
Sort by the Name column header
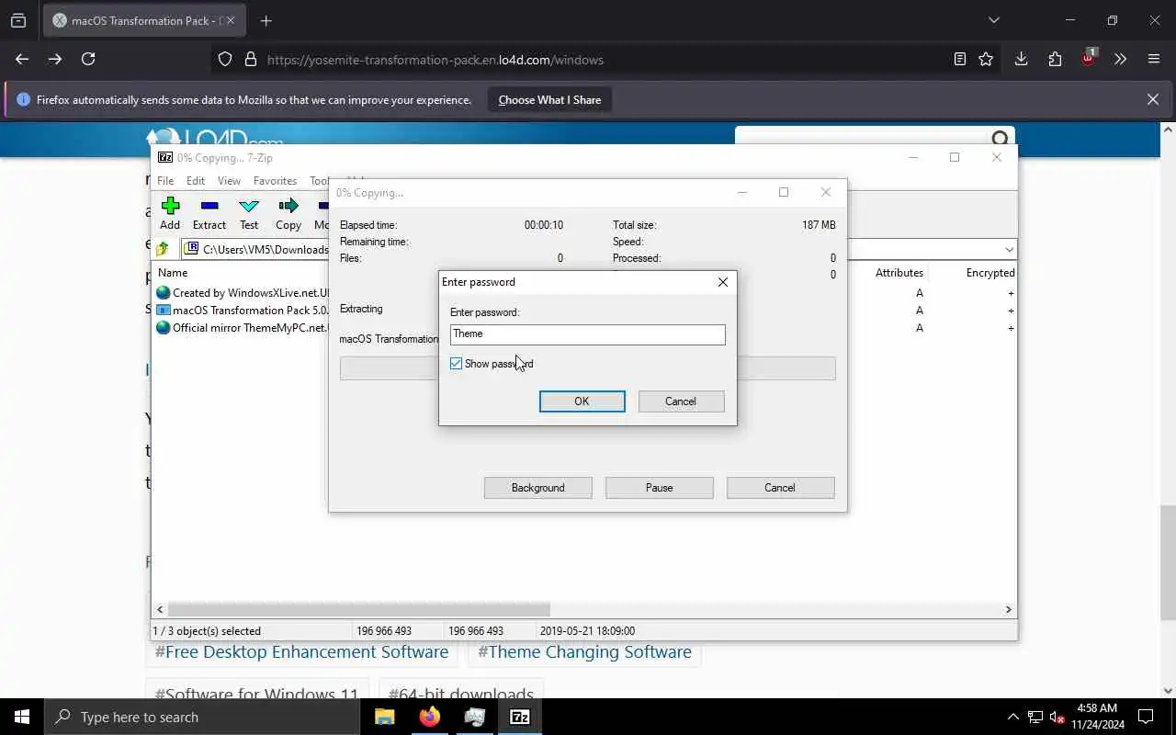(173, 273)
